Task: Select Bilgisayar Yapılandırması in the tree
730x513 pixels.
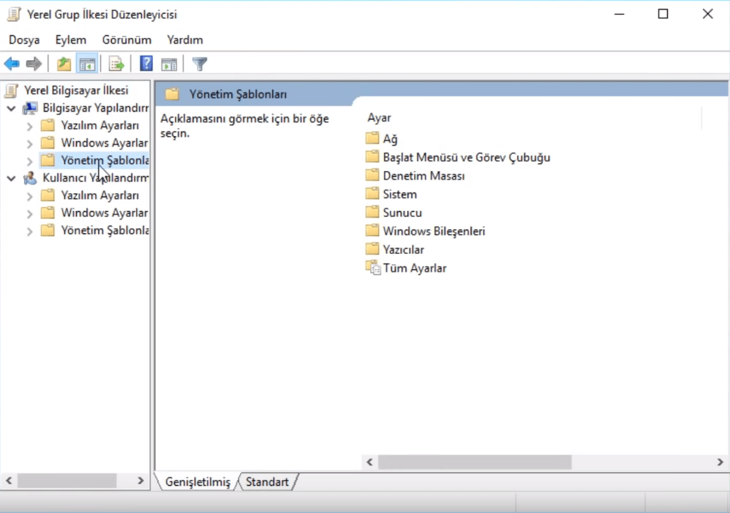Action: tap(95, 108)
